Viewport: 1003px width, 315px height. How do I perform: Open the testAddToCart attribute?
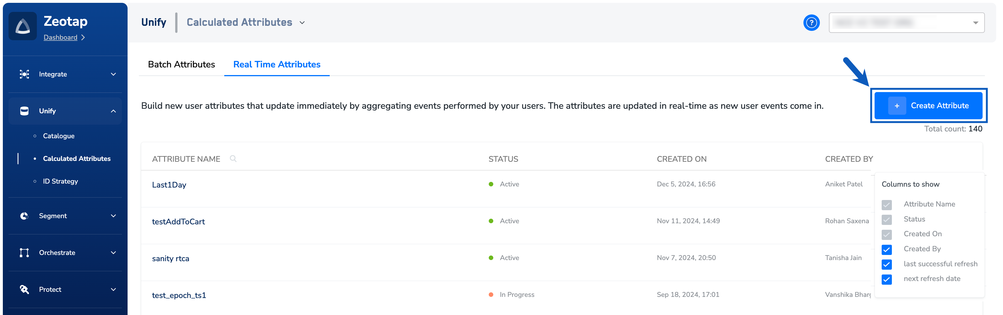[178, 222]
